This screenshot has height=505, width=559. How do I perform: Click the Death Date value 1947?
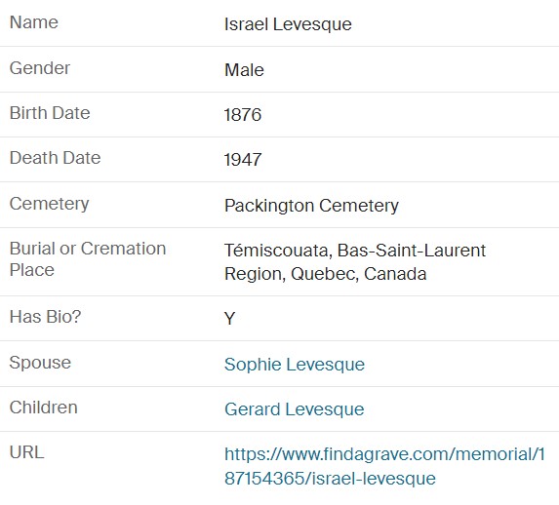pyautogui.click(x=243, y=159)
